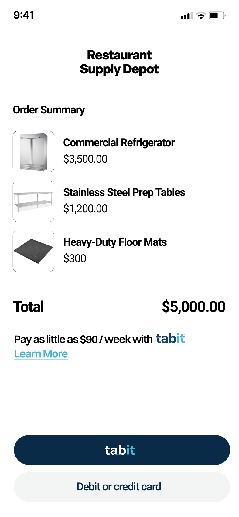Select the Heavy-Duty Floor Mats name
239x517 pixels.
click(x=115, y=242)
